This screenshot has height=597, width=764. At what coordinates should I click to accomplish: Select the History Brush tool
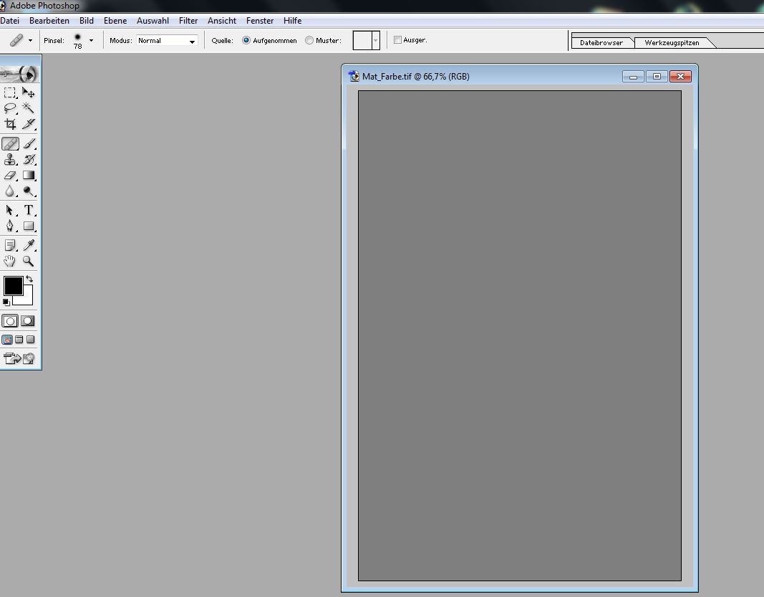[x=29, y=160]
